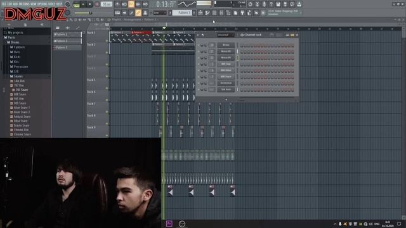Viewport: 406px width, 228px height.
Task: Open OBS Studio from taskbar
Action: click(182, 224)
